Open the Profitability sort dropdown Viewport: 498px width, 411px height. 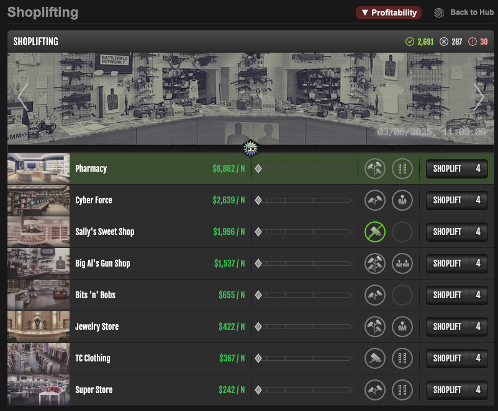pos(389,12)
